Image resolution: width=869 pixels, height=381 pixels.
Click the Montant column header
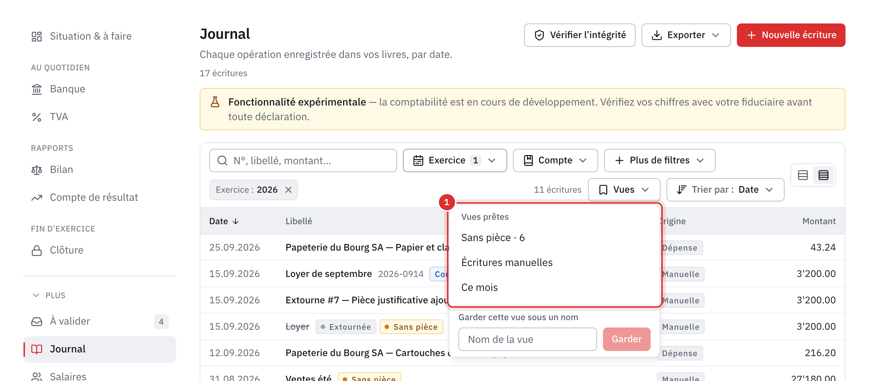point(819,221)
